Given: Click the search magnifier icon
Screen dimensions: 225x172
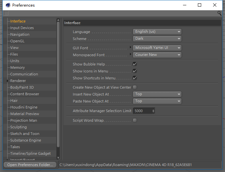Looking at the screenshot, I should pos(219,13).
